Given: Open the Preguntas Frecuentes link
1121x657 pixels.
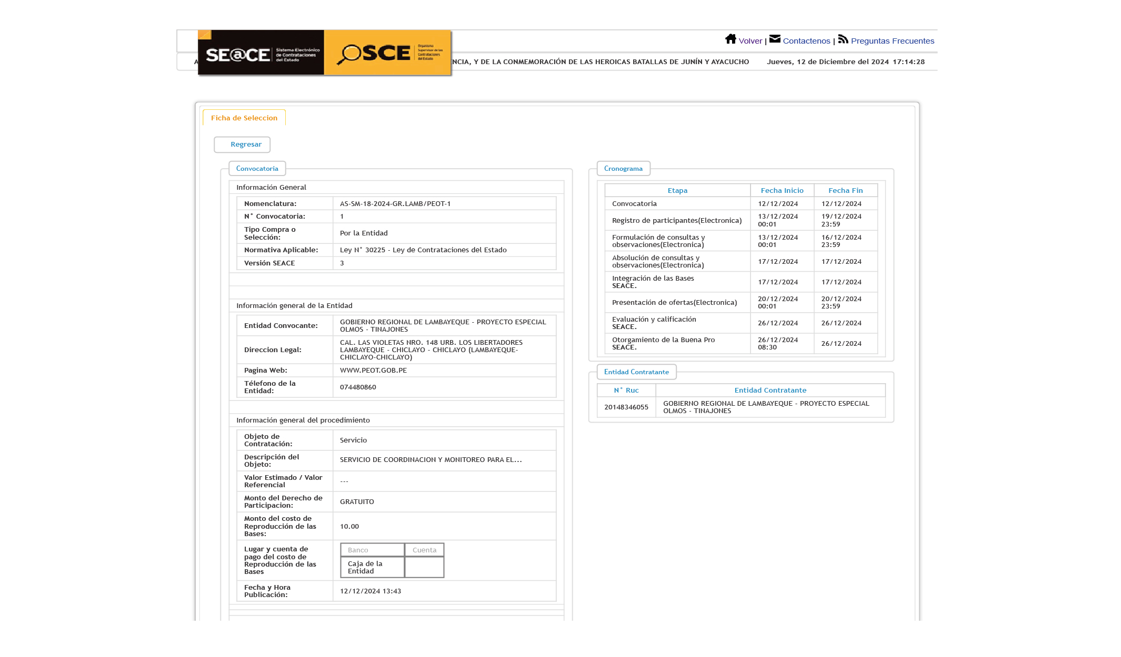Looking at the screenshot, I should click(893, 41).
